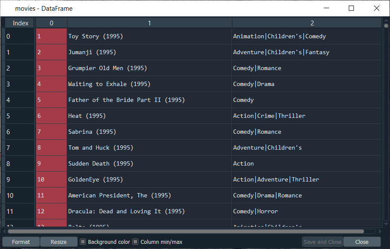Click row index 5 header
The width and height of the screenshot is (390, 249).
(x=19, y=116)
